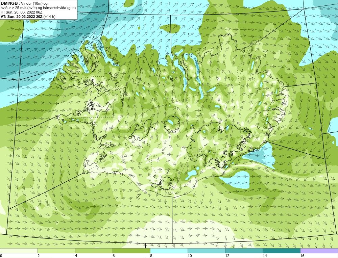This screenshot has height=258, width=338.
Task: Click the legend tick label '12'
Action: [x=227, y=256]
